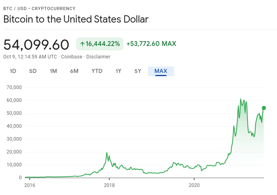This screenshot has width=277, height=195.
Task: Open the 5Y time range
Action: [138, 71]
